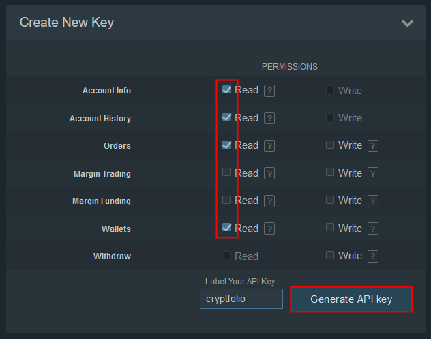Enable Margin Trading Read permission
The height and width of the screenshot is (339, 431).
(x=226, y=172)
